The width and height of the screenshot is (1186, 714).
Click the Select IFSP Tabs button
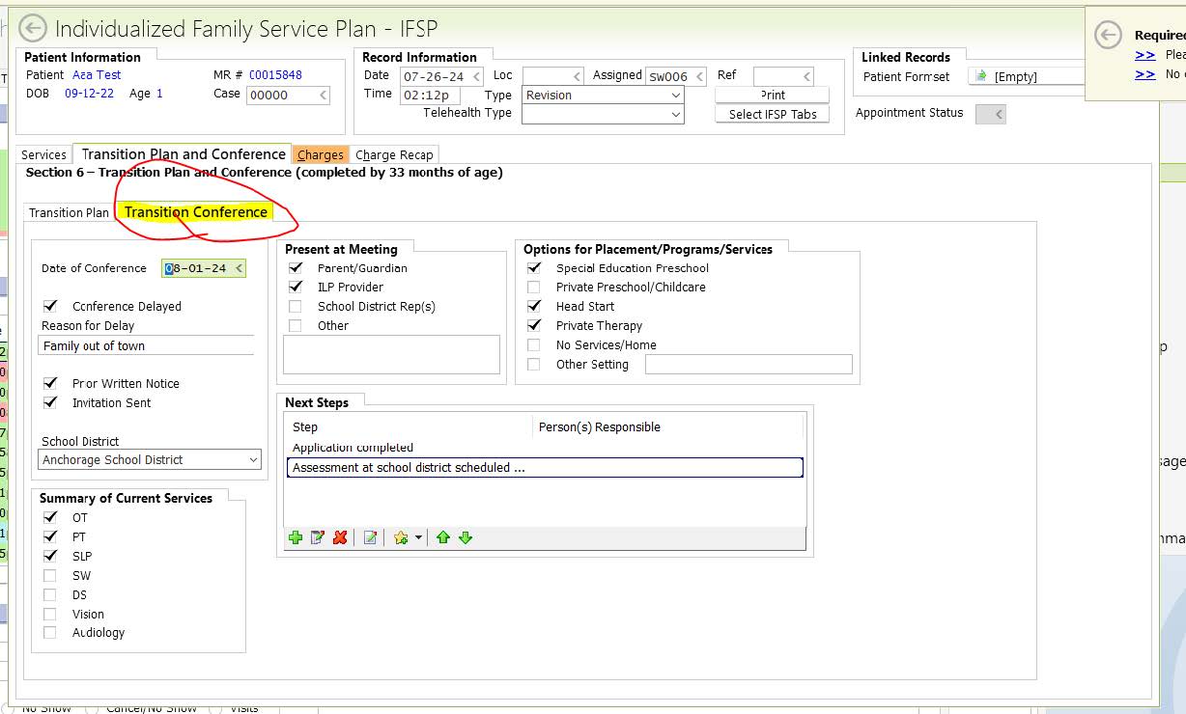pyautogui.click(x=772, y=114)
